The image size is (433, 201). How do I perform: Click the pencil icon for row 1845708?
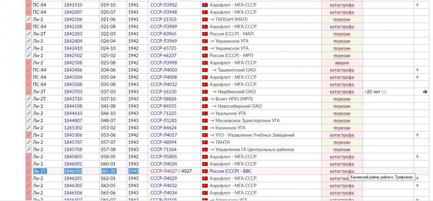pyautogui.click(x=29, y=149)
